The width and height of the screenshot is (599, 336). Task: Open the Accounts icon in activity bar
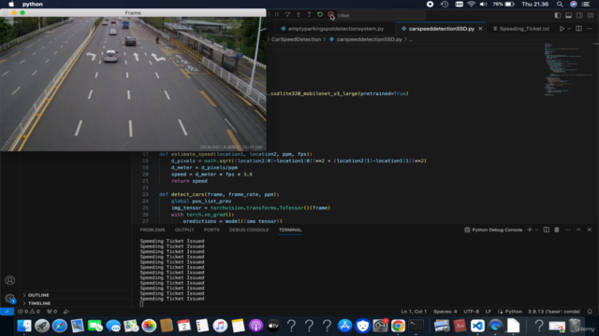[x=10, y=280]
